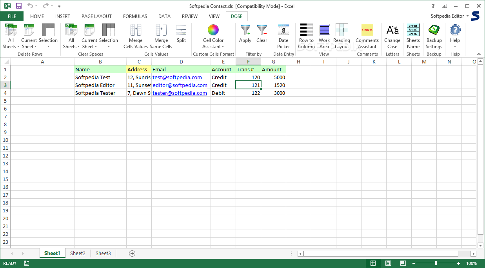Switch to Sheet2 tab
This screenshot has width=485, height=268.
coord(78,253)
